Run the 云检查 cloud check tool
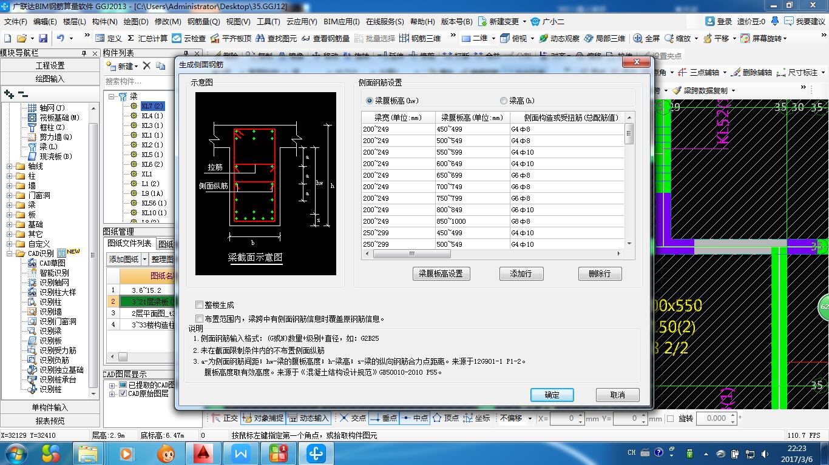The height and width of the screenshot is (465, 829). point(189,38)
